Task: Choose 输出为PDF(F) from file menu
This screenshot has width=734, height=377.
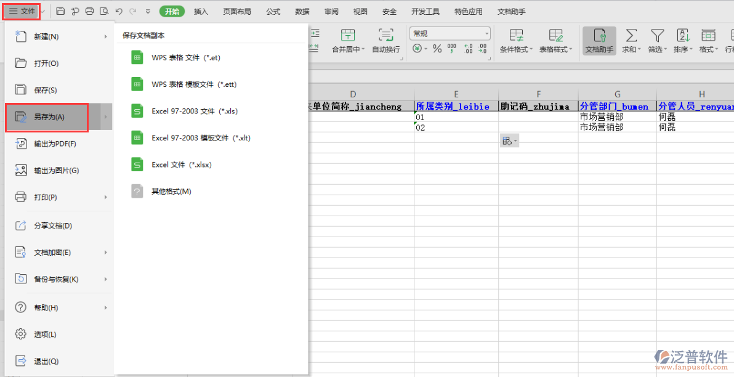Action: coord(55,144)
